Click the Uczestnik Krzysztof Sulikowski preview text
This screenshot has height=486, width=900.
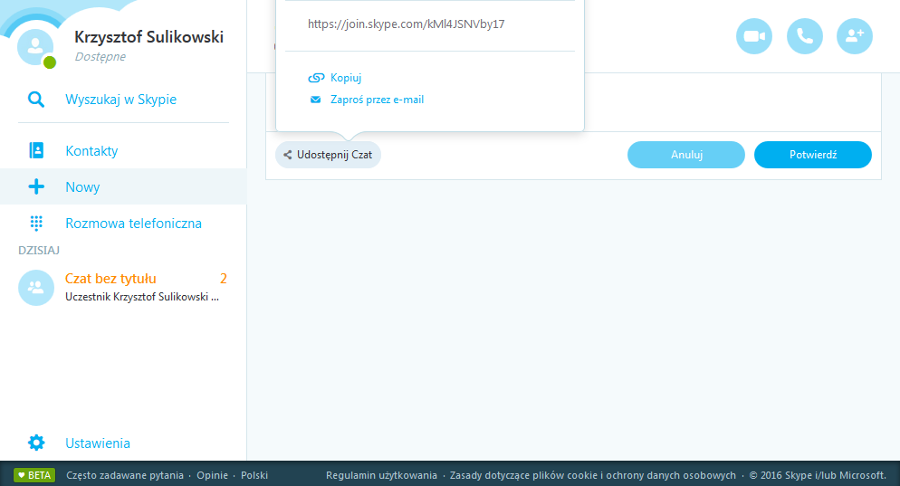[142, 297]
